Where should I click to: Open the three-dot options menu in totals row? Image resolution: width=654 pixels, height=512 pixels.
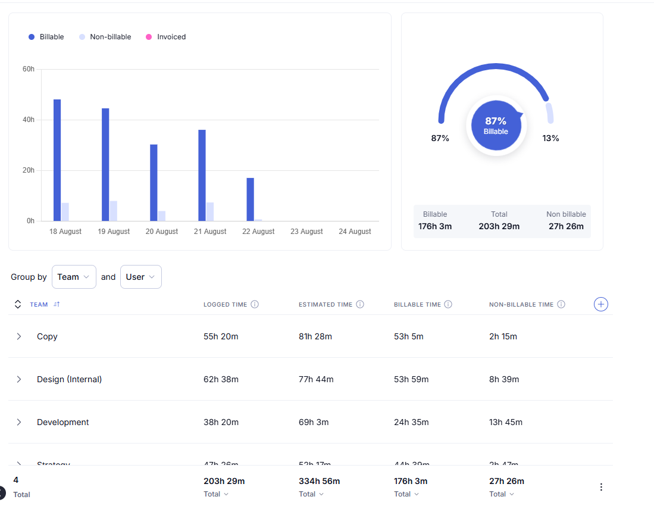601,487
